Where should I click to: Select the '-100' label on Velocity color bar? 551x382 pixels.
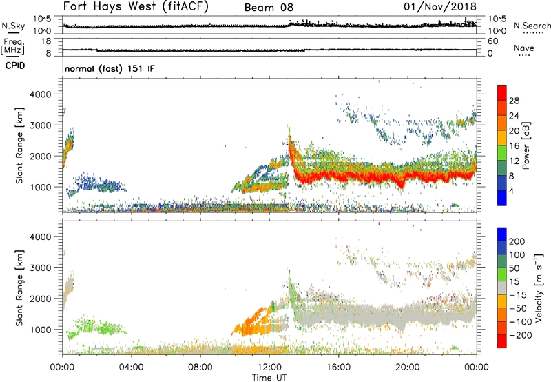point(521,322)
